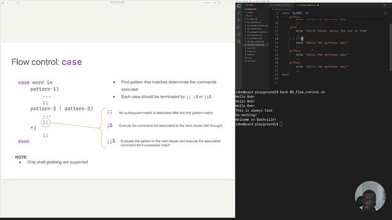This screenshot has height=220, width=392.
Task: Click the slide viewer document title
Action: [118, 2]
